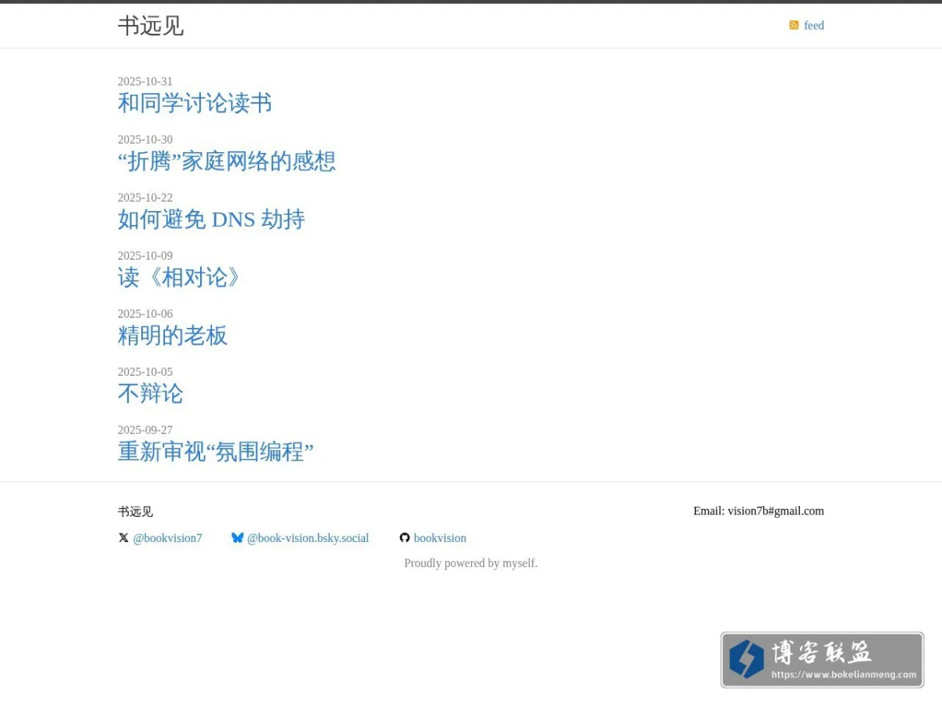Viewport: 942px width, 706px height.
Task: Click the date 2025-10-31
Action: click(145, 82)
